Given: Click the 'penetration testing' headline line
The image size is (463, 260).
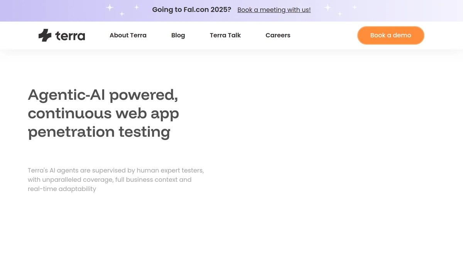Looking at the screenshot, I should pyautogui.click(x=99, y=132).
